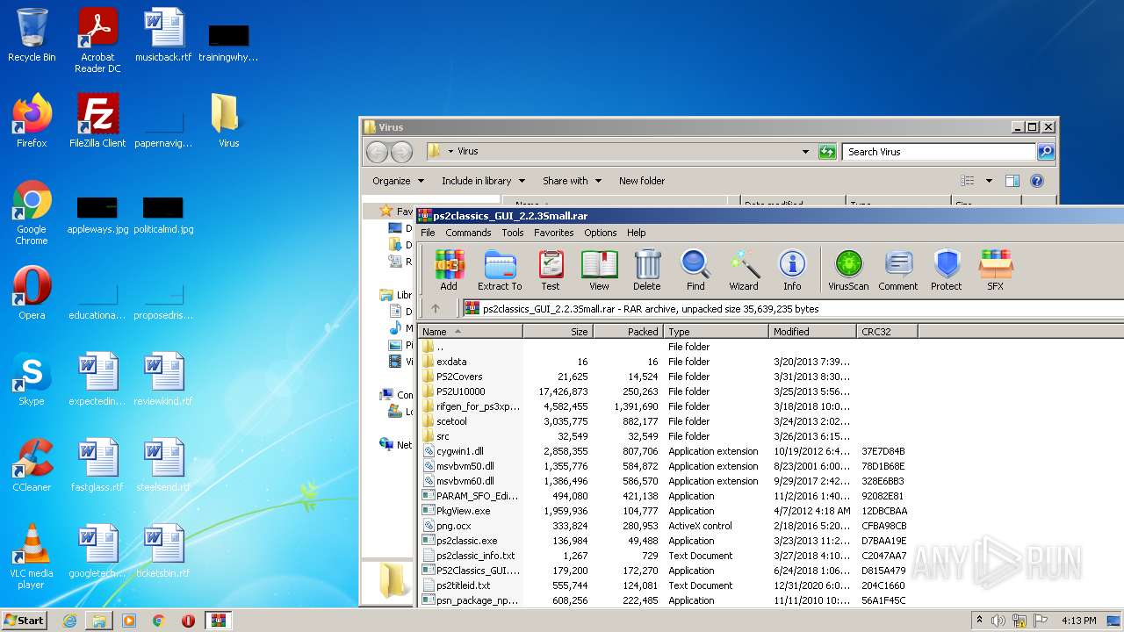Launch the Wizard wand icon
The image size is (1124, 632).
point(744,269)
